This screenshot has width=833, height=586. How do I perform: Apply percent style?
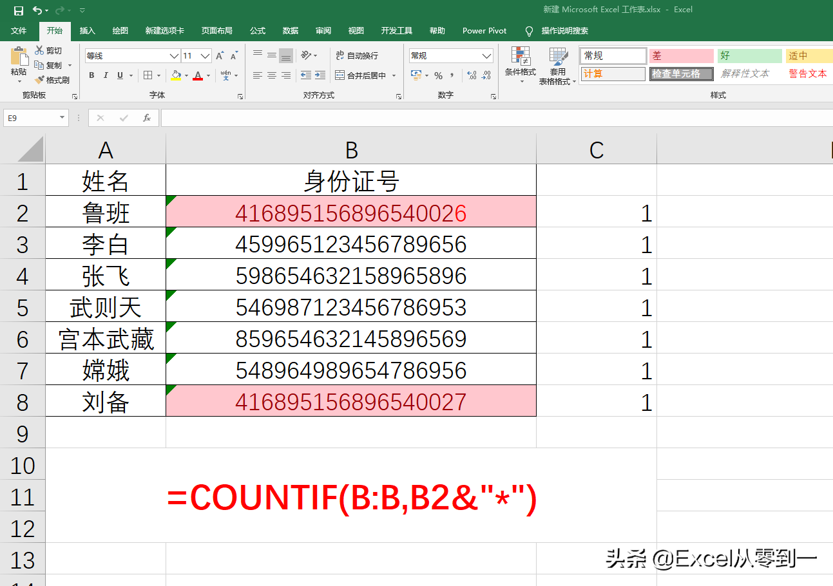pos(439,75)
